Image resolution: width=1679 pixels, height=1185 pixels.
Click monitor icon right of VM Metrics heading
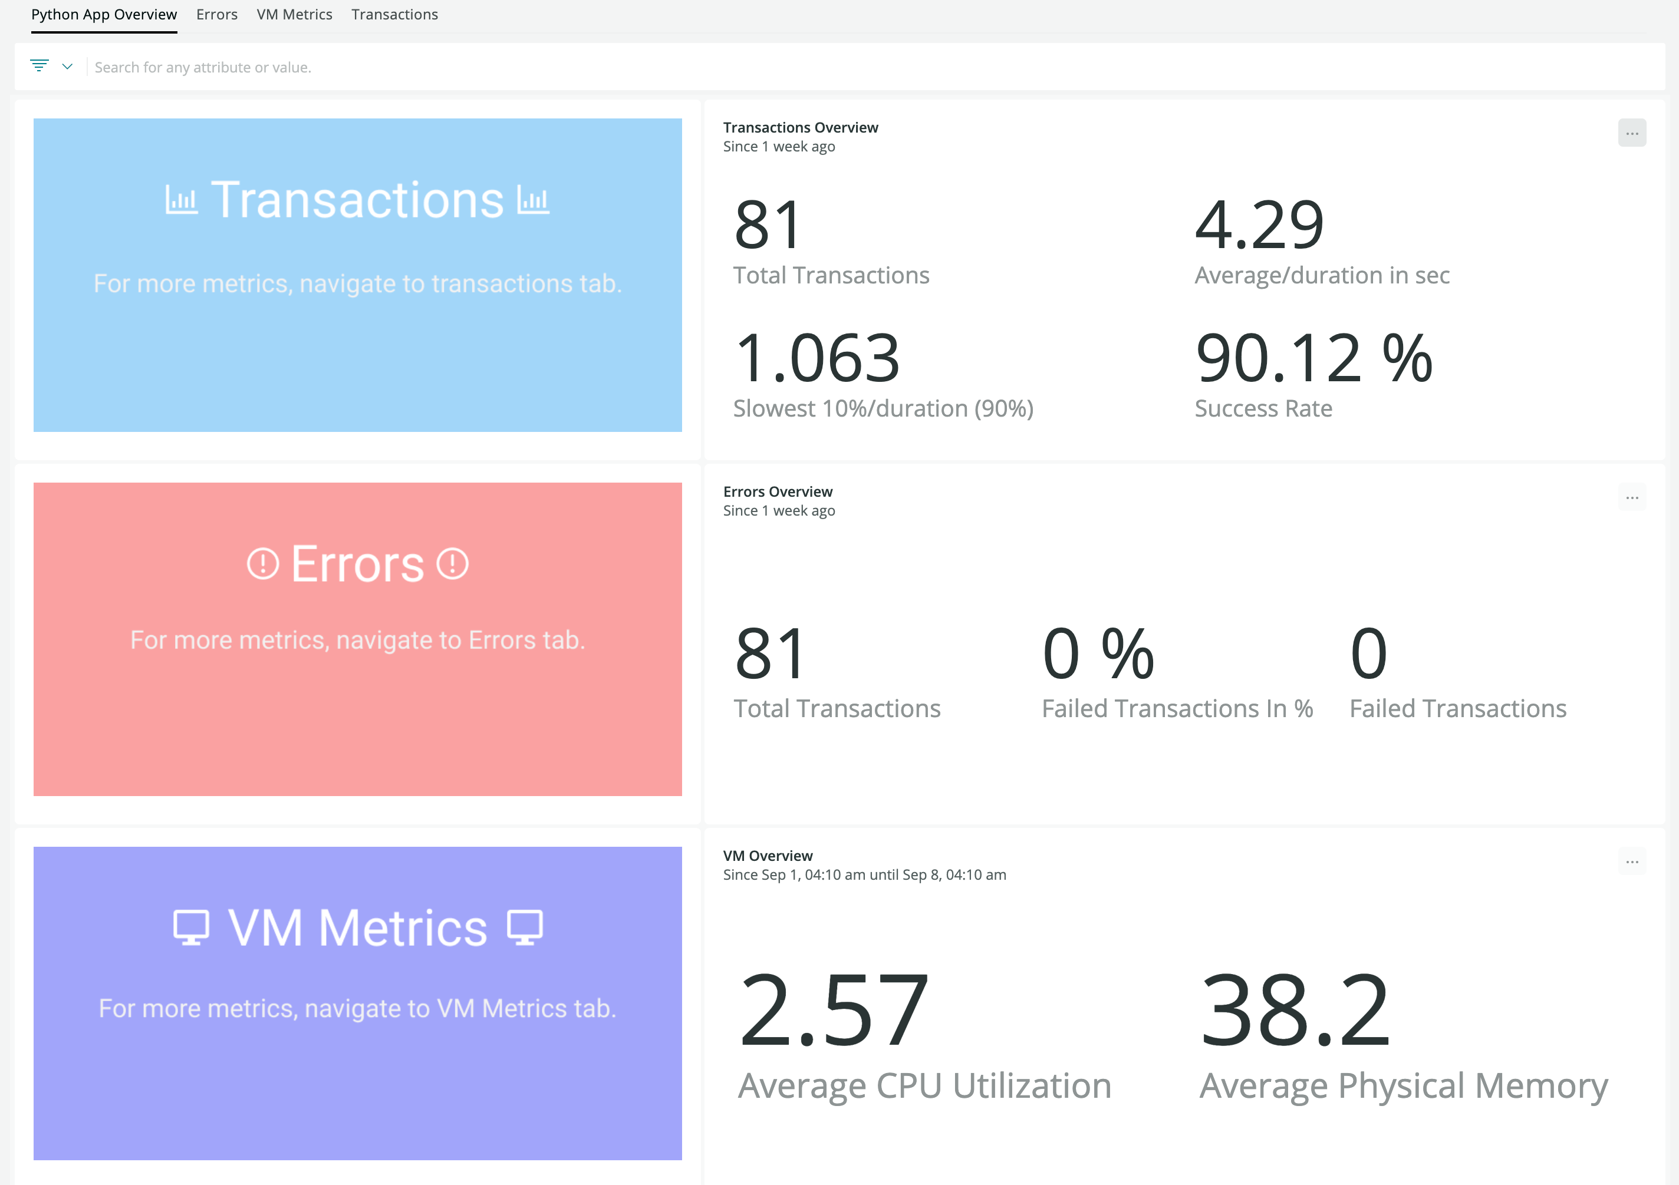pyautogui.click(x=525, y=927)
